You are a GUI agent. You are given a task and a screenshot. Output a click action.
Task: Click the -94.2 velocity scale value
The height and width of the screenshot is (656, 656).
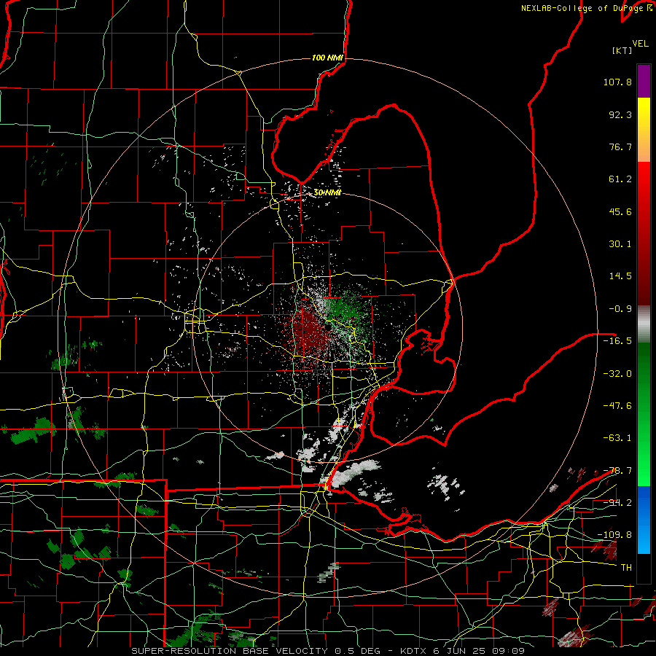coord(617,502)
